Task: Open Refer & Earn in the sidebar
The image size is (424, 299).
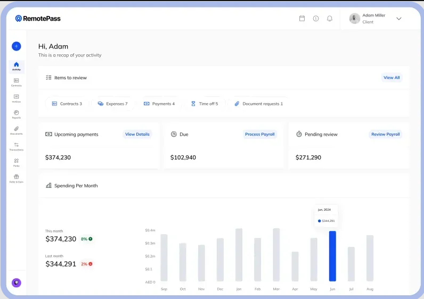Action: coord(17,178)
